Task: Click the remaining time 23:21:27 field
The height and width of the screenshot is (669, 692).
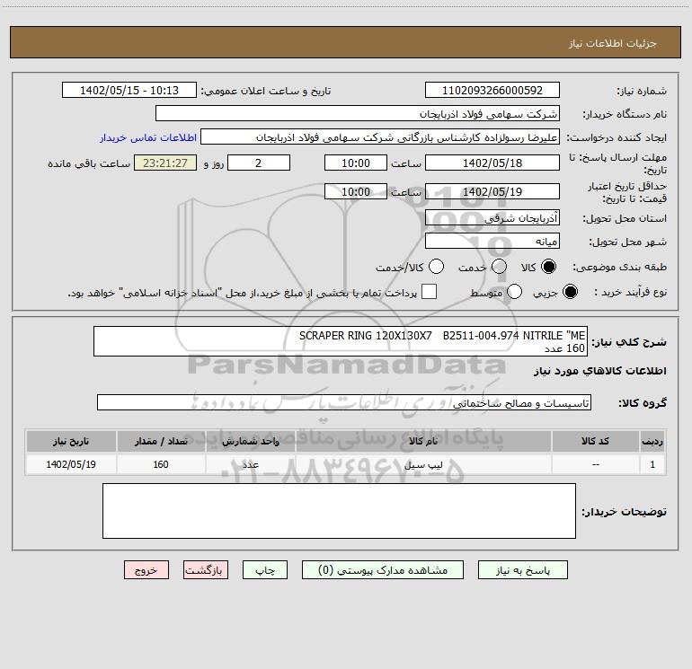Action: (x=165, y=163)
